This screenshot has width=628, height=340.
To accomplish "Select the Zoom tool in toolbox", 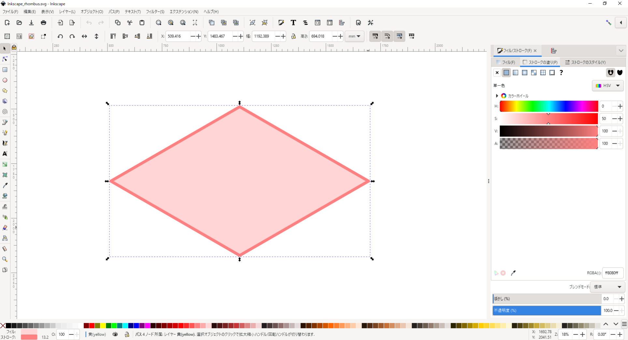I will (x=5, y=259).
